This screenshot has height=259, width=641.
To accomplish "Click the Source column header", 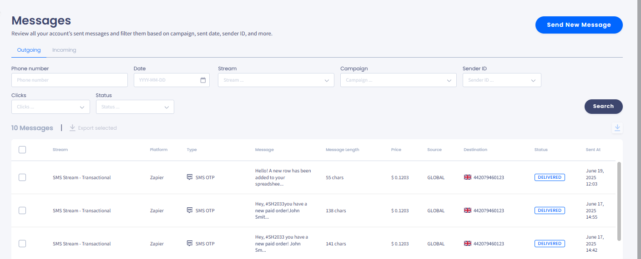I will coord(434,150).
